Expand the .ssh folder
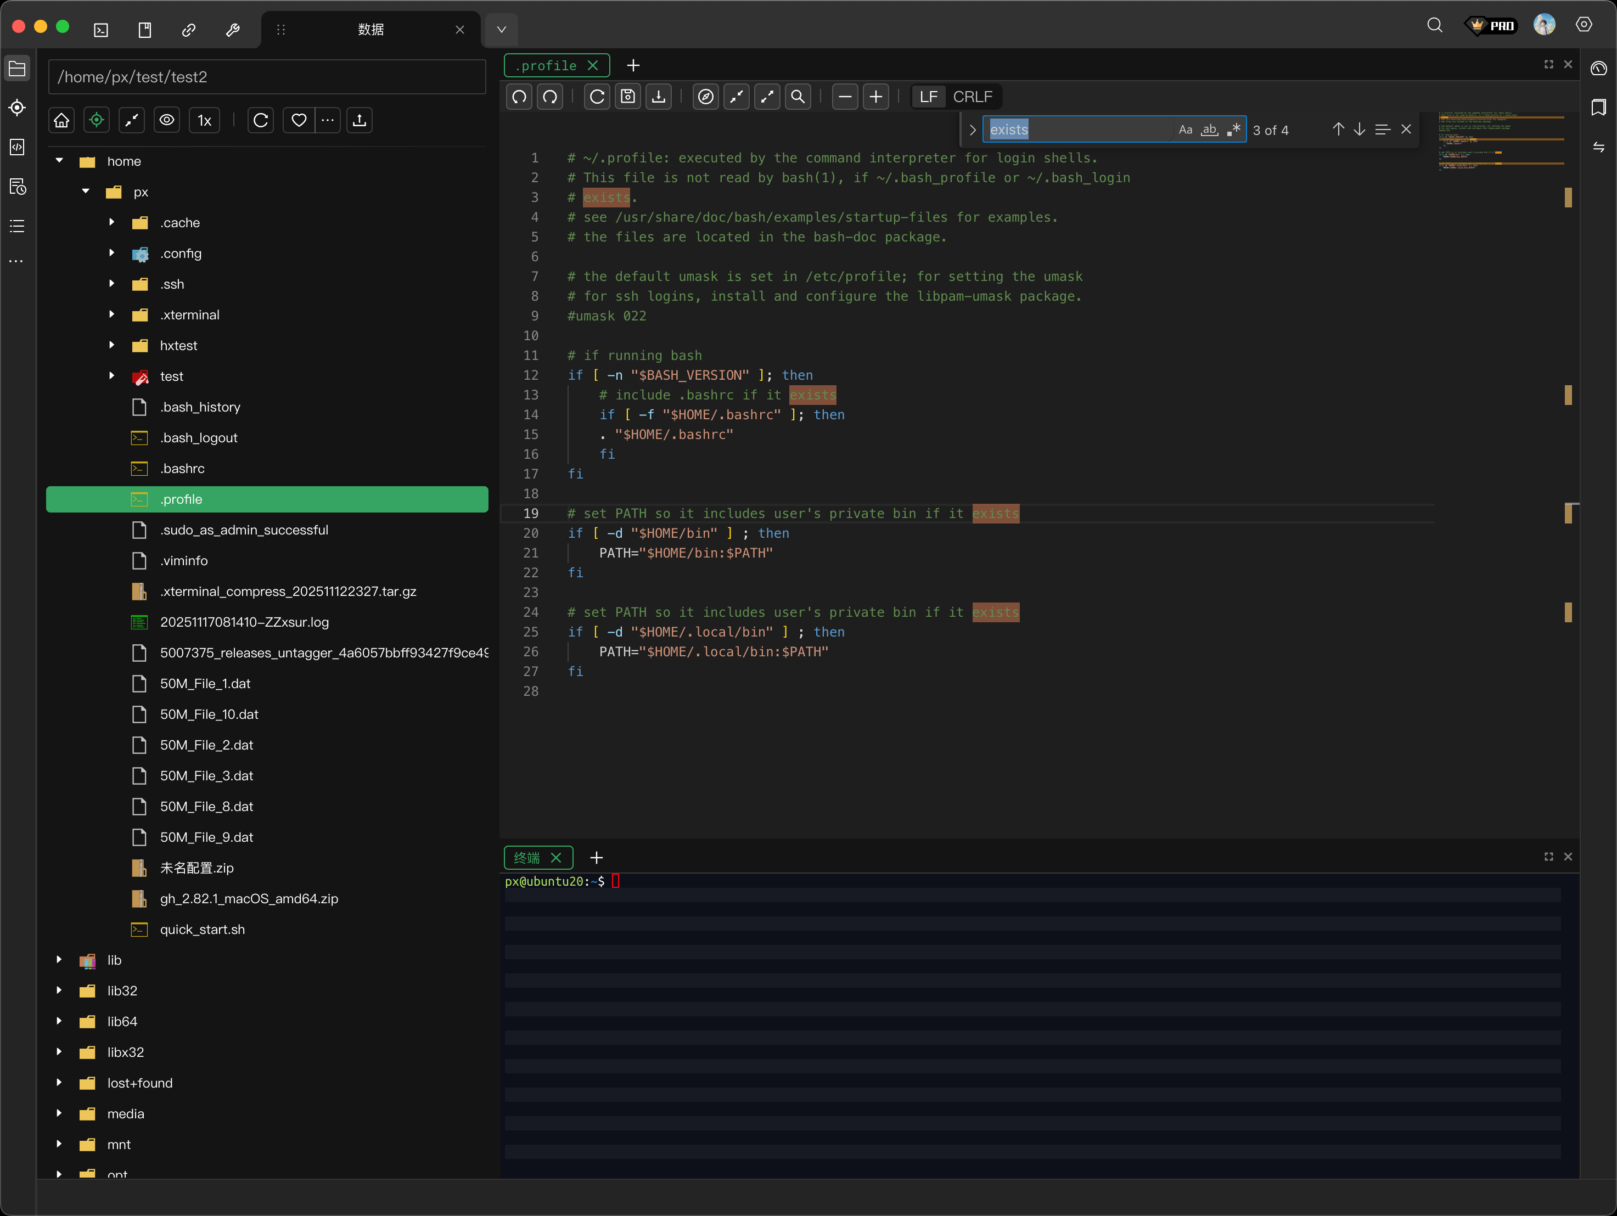The width and height of the screenshot is (1617, 1216). tap(112, 284)
